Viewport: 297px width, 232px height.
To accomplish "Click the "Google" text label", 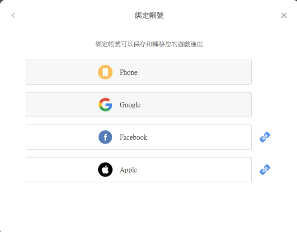I will (130, 105).
